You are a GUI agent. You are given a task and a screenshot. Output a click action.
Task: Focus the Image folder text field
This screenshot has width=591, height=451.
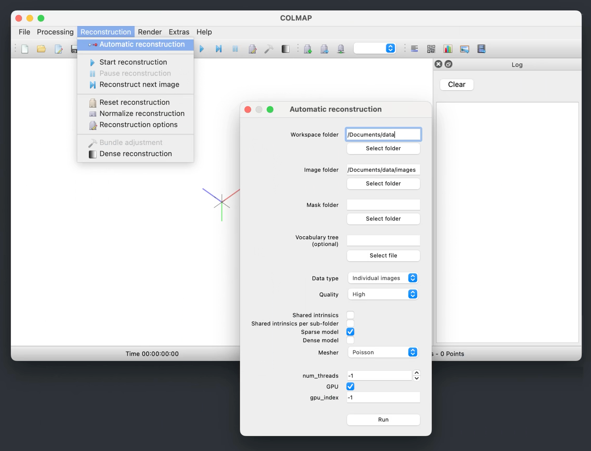[383, 170]
